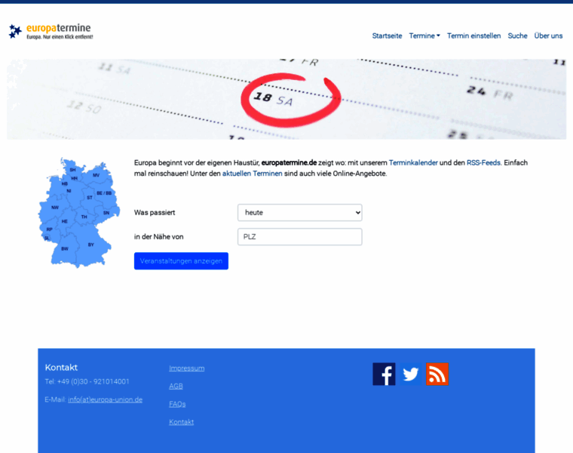573x453 pixels.
Task: Select Niedersachsen (NI) on the map
Action: (69, 191)
